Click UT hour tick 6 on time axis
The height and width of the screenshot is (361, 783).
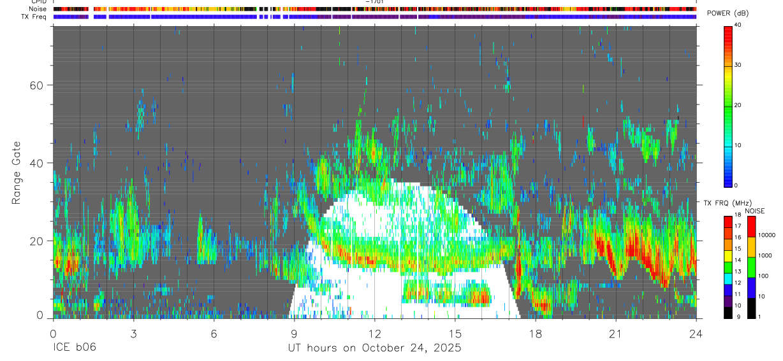(214, 333)
